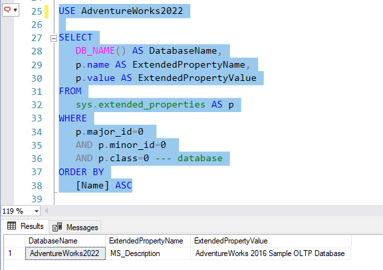Click ORDER BY on line 37
The width and height of the screenshot is (383, 270).
tap(81, 172)
